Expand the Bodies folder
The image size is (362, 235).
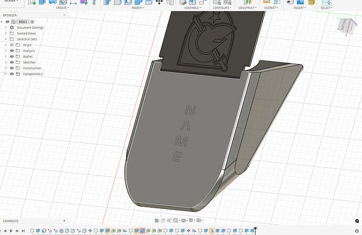click(6, 56)
